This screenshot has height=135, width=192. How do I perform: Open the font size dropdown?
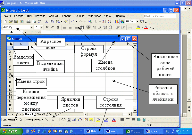tap(41, 28)
